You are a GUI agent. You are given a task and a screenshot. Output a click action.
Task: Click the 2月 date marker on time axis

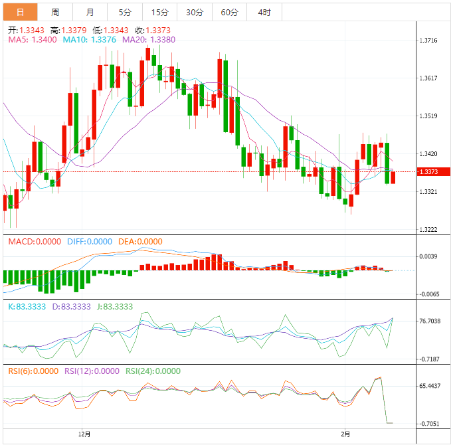tap(344, 434)
